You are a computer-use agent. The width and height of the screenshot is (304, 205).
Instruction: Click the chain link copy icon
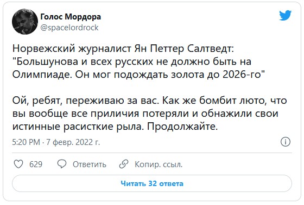tap(124, 164)
